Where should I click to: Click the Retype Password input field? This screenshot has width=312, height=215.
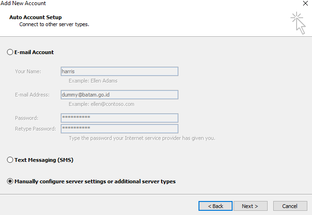[119, 128]
